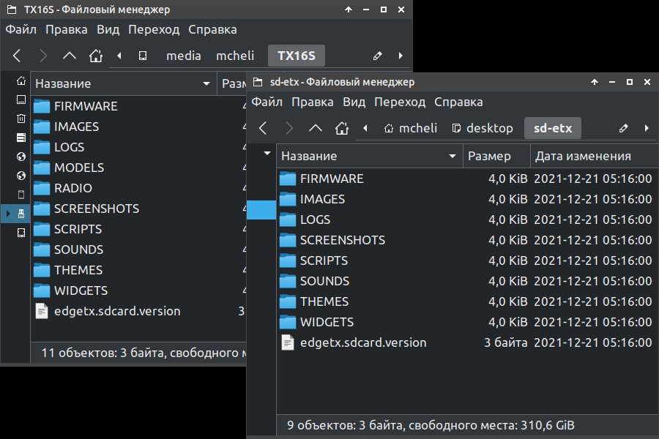Go to home folder in sd-etx window

(x=342, y=128)
